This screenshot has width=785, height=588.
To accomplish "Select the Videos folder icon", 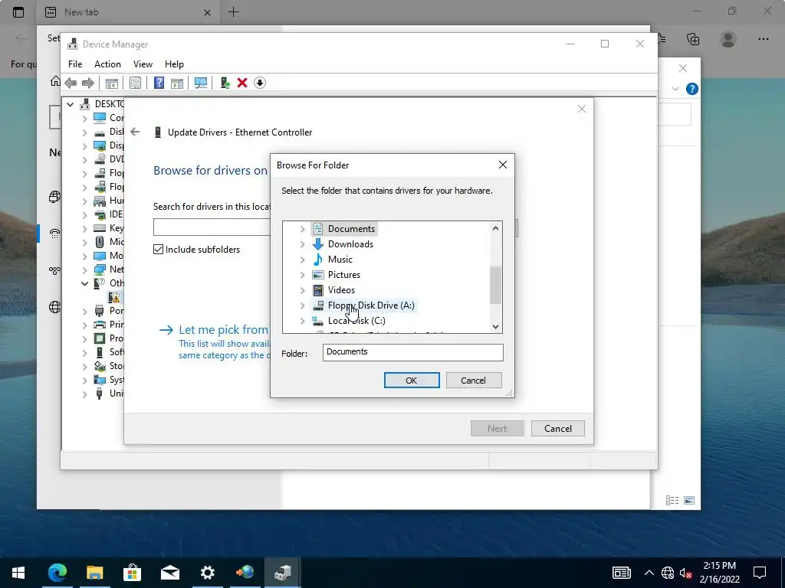I will (x=318, y=290).
